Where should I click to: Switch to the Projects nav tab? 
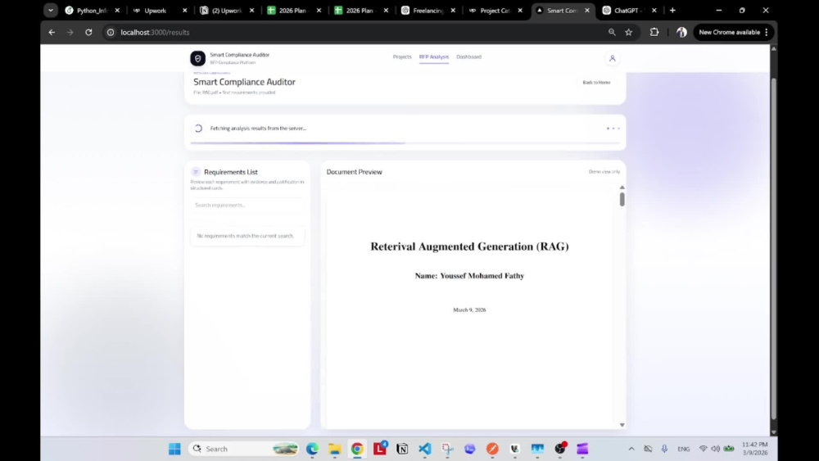coord(402,56)
